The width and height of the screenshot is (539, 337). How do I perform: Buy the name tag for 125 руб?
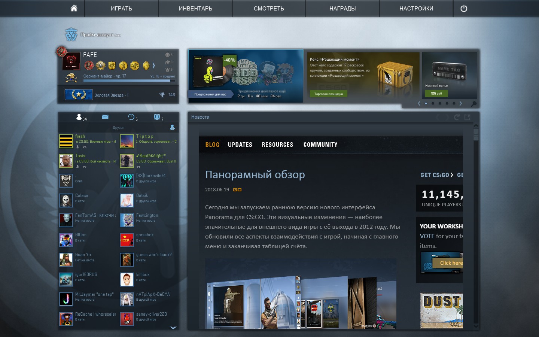pyautogui.click(x=436, y=93)
